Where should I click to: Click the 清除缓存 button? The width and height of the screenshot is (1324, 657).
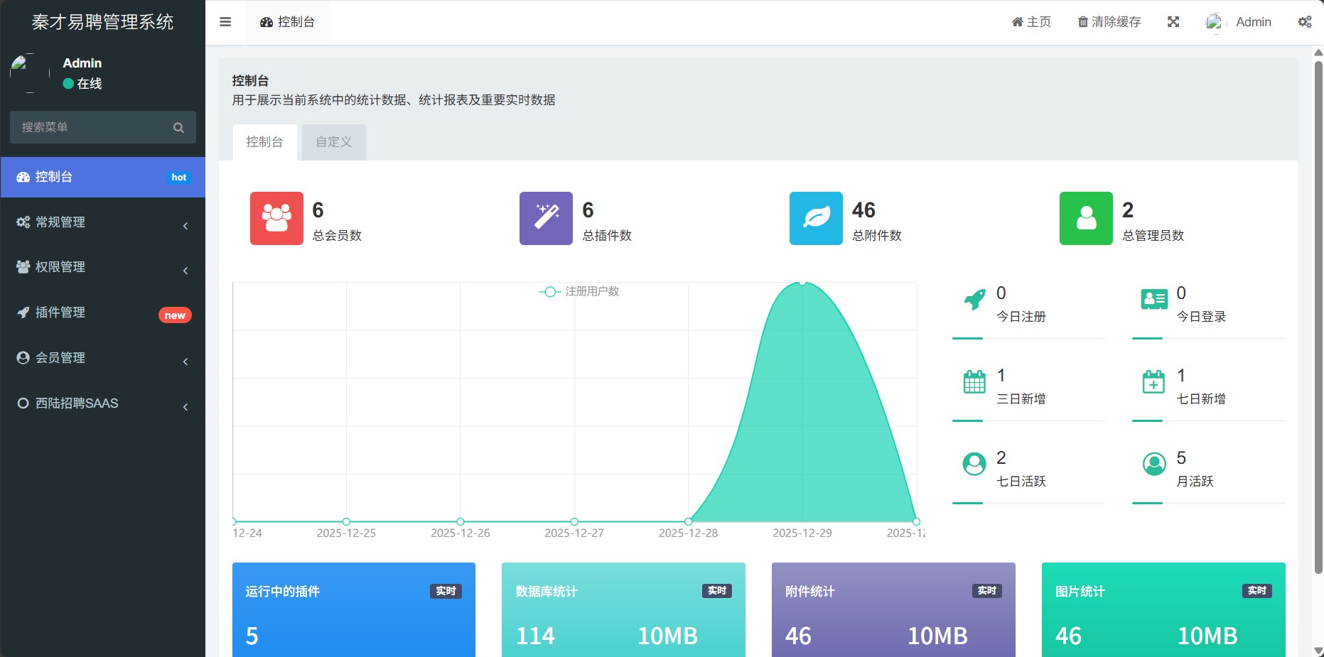1109,22
